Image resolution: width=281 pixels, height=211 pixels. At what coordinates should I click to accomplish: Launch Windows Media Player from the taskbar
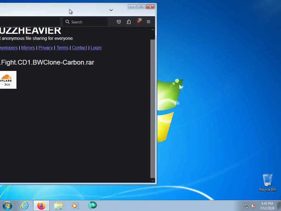tap(75, 206)
